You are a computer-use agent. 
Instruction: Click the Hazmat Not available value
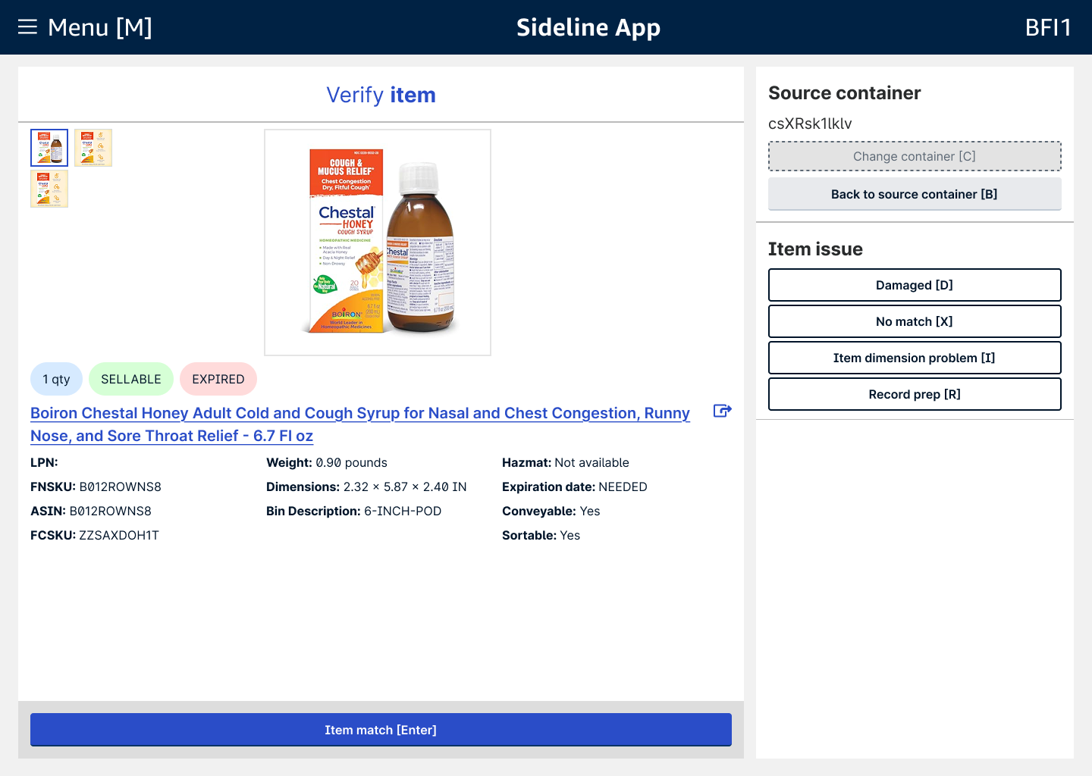click(592, 462)
